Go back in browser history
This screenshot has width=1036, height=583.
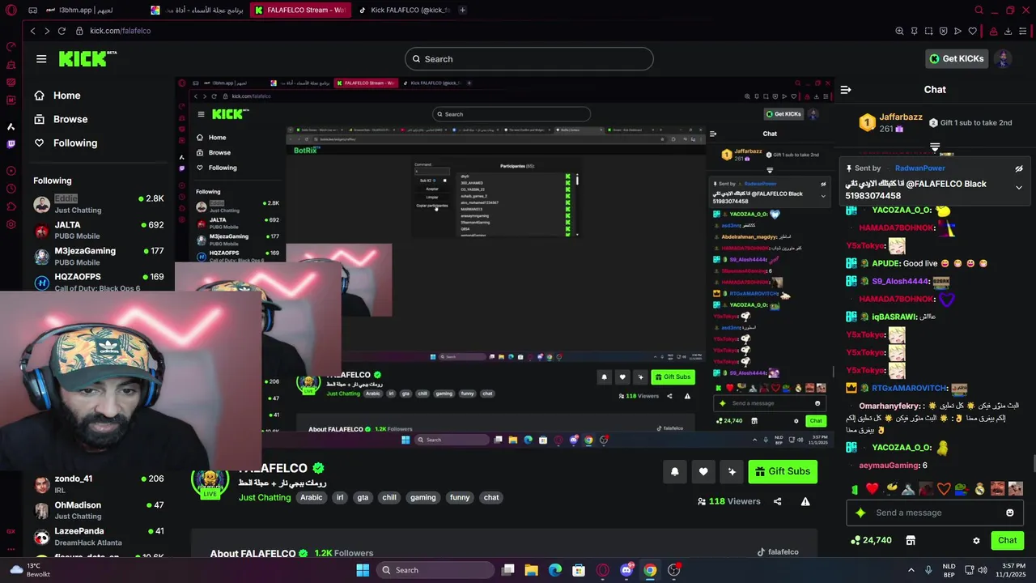(32, 31)
